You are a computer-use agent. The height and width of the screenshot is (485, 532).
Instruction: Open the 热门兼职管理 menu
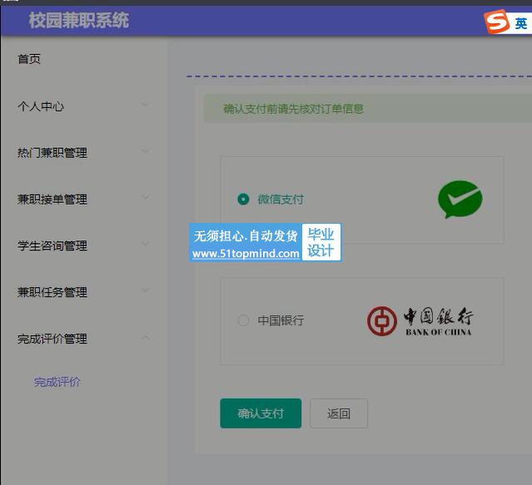85,153
